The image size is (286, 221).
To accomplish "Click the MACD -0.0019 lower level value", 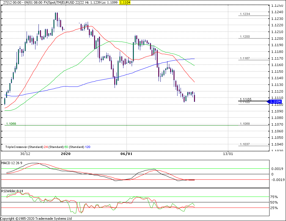I will [x=278, y=179].
